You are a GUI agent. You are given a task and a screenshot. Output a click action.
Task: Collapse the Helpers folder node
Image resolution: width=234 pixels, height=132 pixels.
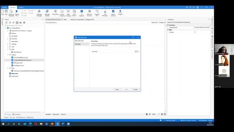click(8, 55)
